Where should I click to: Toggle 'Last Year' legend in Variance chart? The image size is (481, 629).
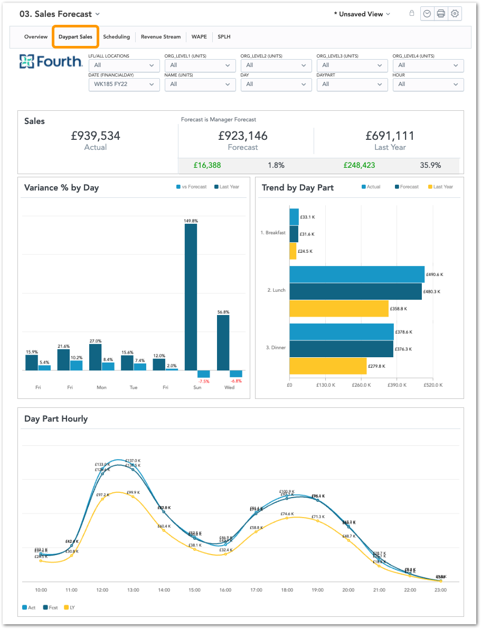click(x=227, y=187)
